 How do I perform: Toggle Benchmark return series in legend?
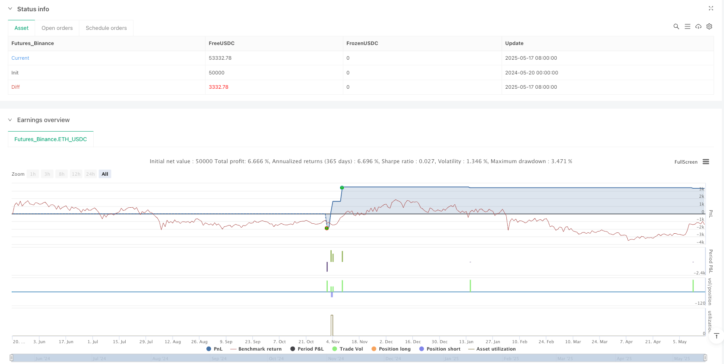(x=256, y=349)
